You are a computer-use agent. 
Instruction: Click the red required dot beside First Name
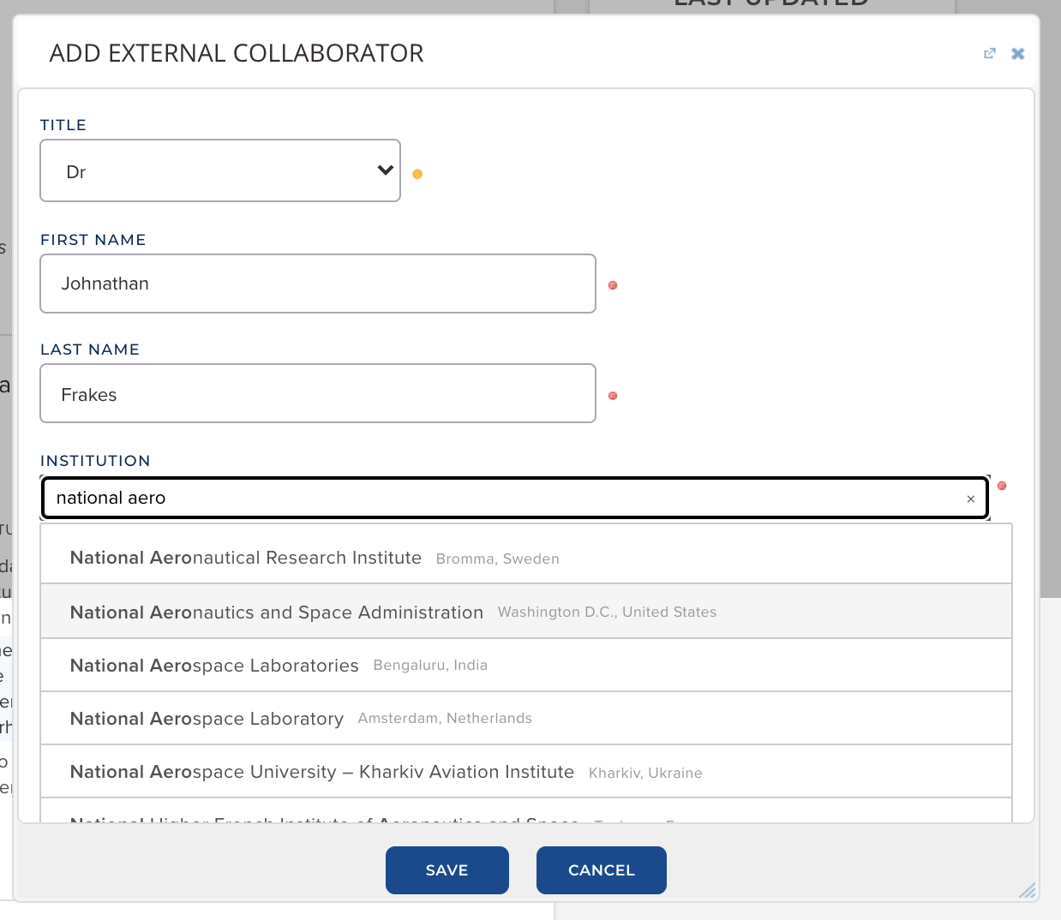click(613, 285)
